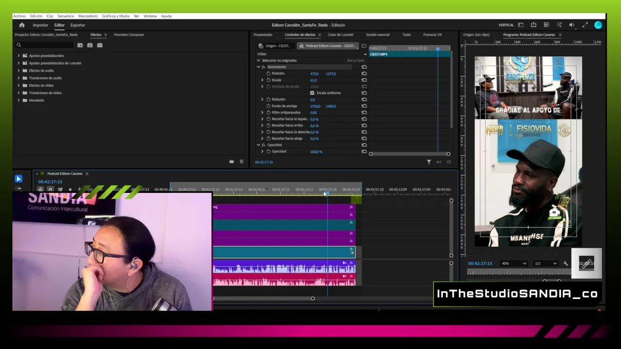Expand the Efectos de vídeo folder
The width and height of the screenshot is (621, 349).
click(x=18, y=85)
